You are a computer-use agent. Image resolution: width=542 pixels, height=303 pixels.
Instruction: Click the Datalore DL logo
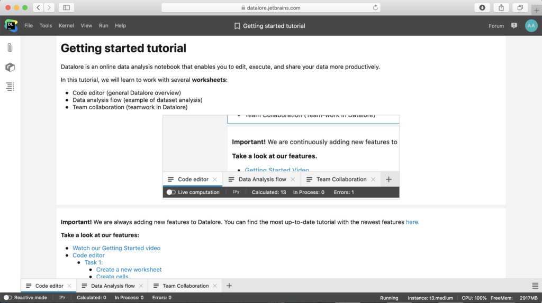coord(11,25)
